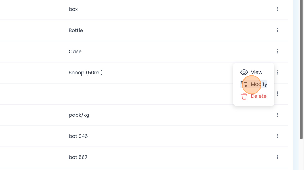Click the Bottle row label
Image resolution: width=304 pixels, height=170 pixels.
click(x=76, y=30)
